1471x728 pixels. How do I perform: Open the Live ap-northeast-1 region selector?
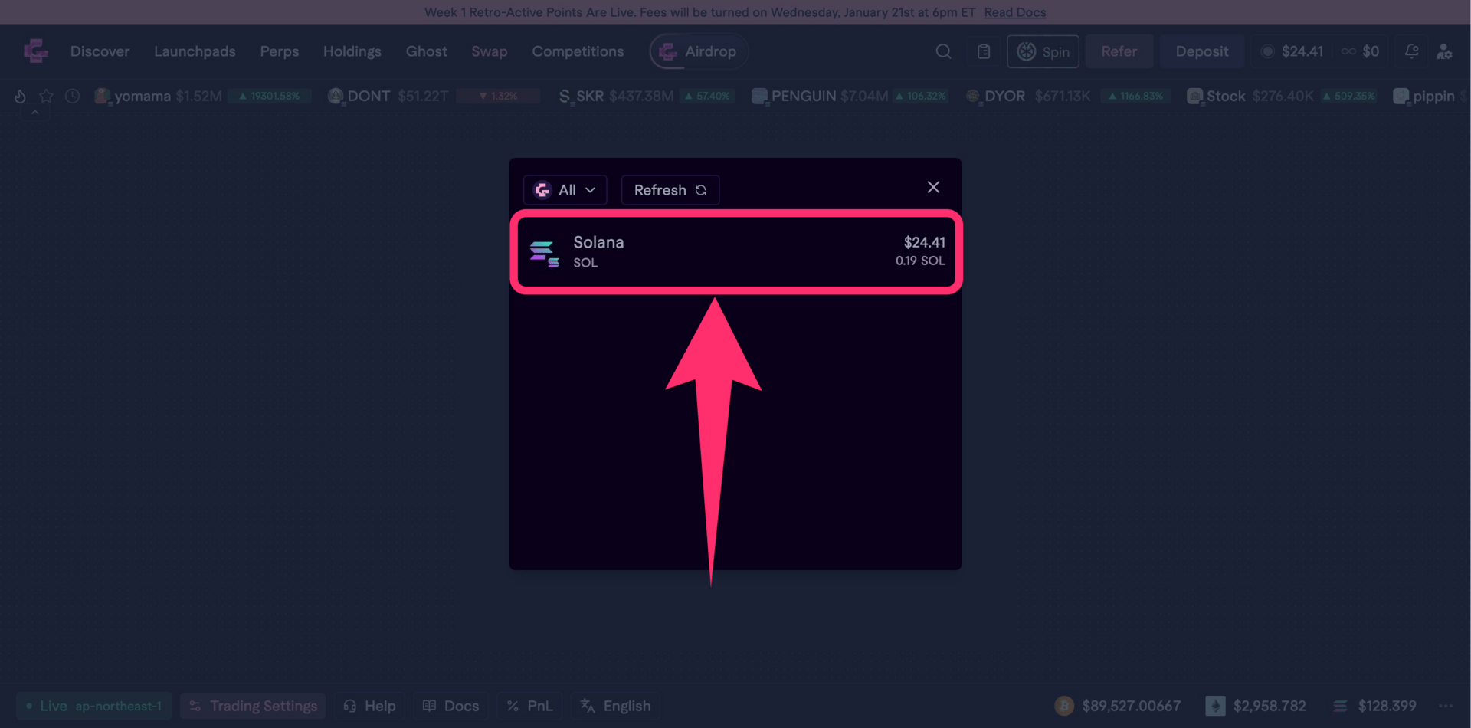click(x=94, y=706)
